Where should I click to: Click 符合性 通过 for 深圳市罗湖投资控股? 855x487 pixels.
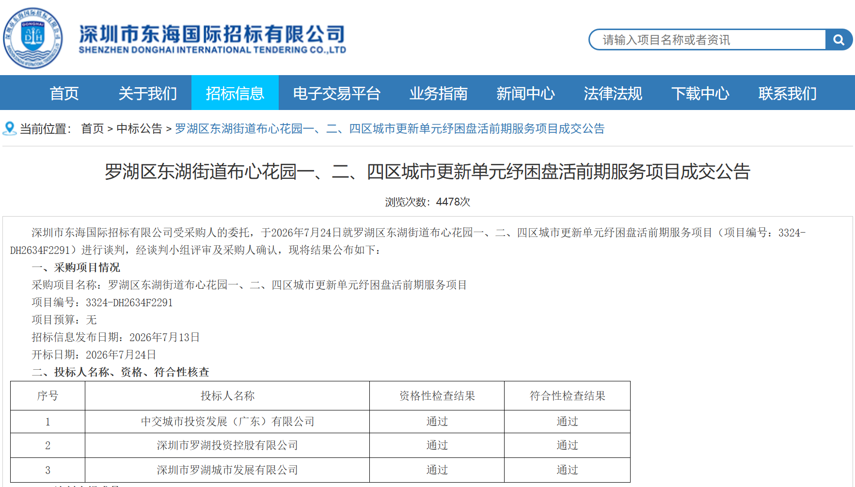pyautogui.click(x=568, y=445)
